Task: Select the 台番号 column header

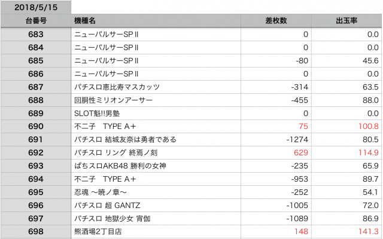Action: tap(35, 21)
